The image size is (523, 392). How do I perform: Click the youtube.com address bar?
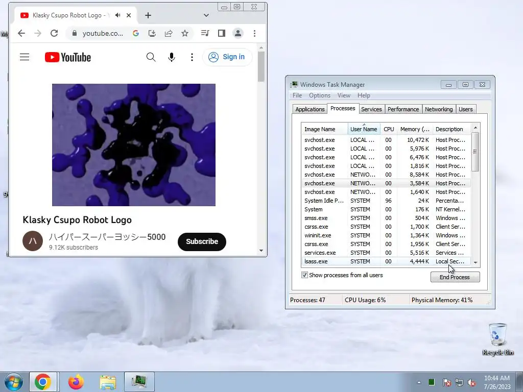pos(103,33)
